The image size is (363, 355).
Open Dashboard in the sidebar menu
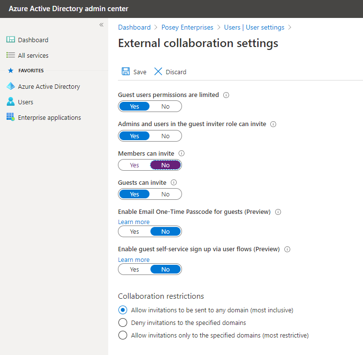33,40
